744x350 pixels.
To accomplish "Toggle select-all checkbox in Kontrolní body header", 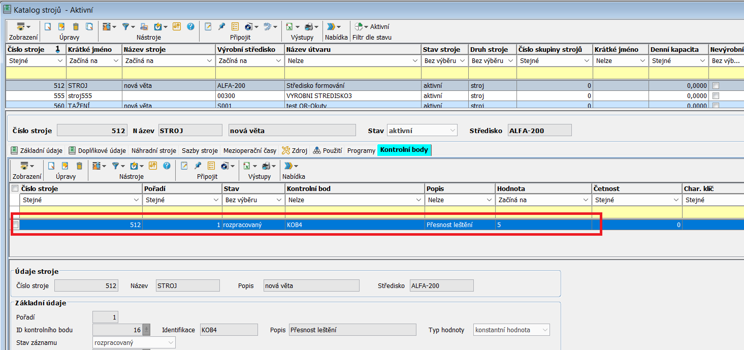I will click(15, 188).
